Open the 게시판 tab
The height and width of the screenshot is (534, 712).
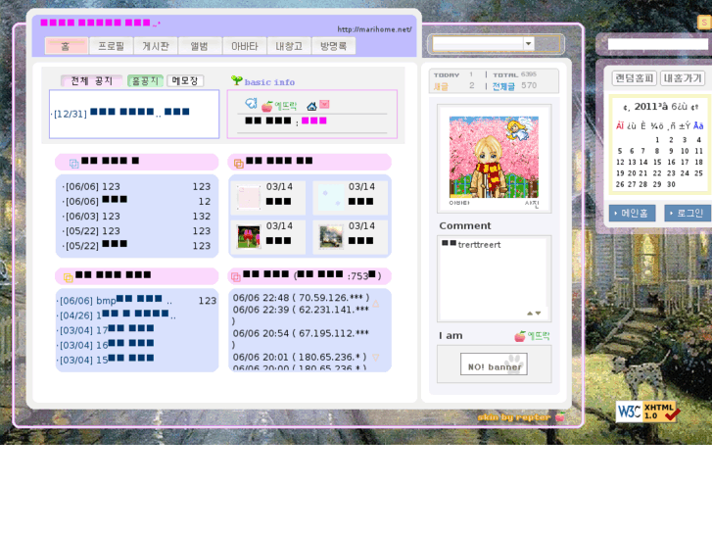tap(156, 46)
